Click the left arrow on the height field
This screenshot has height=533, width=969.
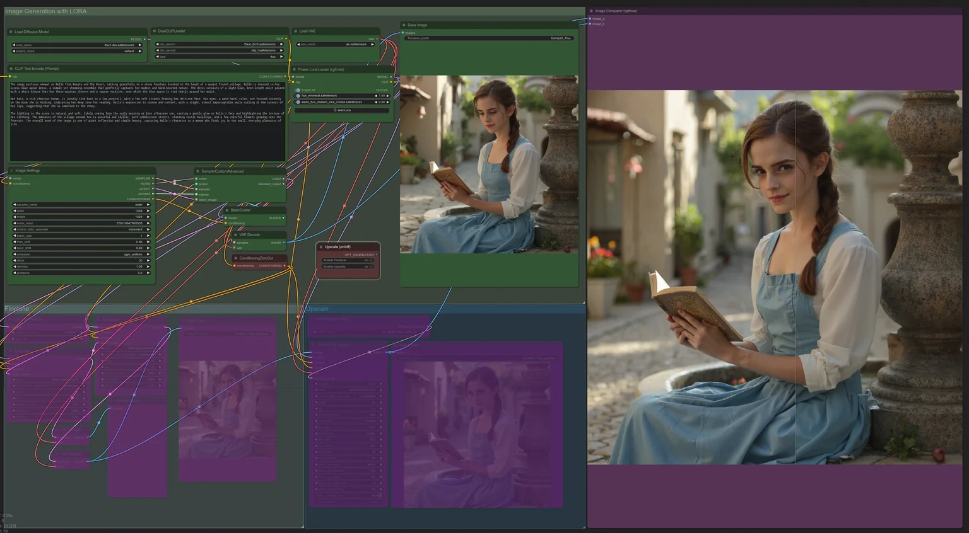(15, 217)
